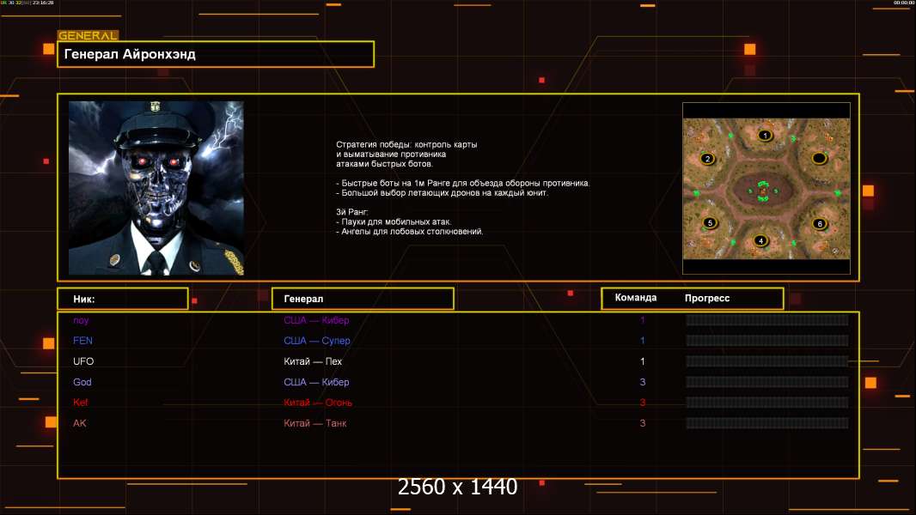This screenshot has height=515, width=916.
Task: Click the orange GENERAL label tag
Action: pos(88,36)
